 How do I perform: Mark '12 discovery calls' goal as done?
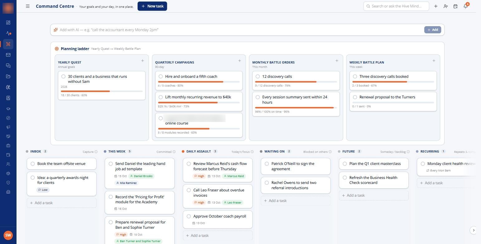click(x=258, y=77)
